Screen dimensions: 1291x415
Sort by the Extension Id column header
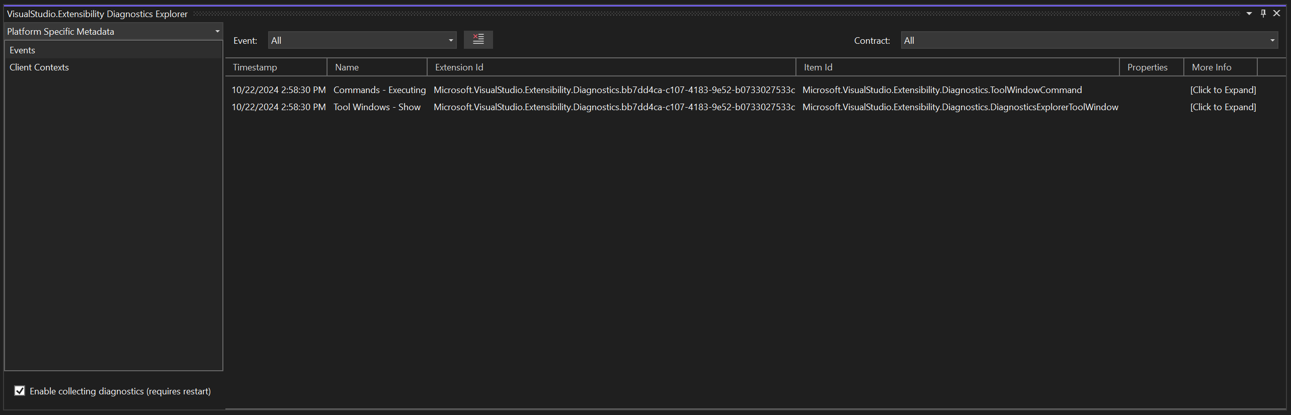pos(612,67)
